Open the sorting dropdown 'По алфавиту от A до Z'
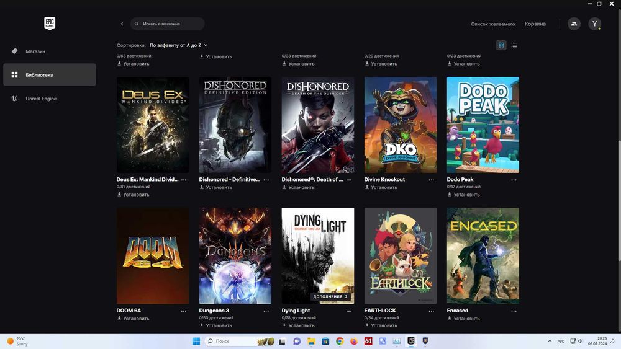 click(x=179, y=45)
